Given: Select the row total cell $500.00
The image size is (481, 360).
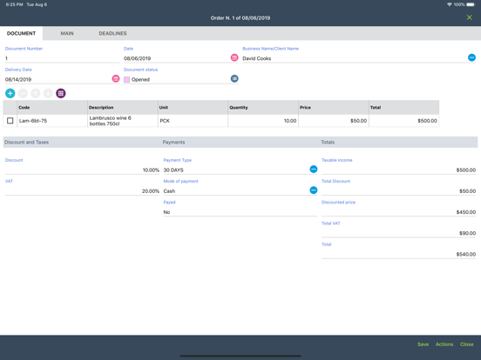Looking at the screenshot, I should pos(403,121).
